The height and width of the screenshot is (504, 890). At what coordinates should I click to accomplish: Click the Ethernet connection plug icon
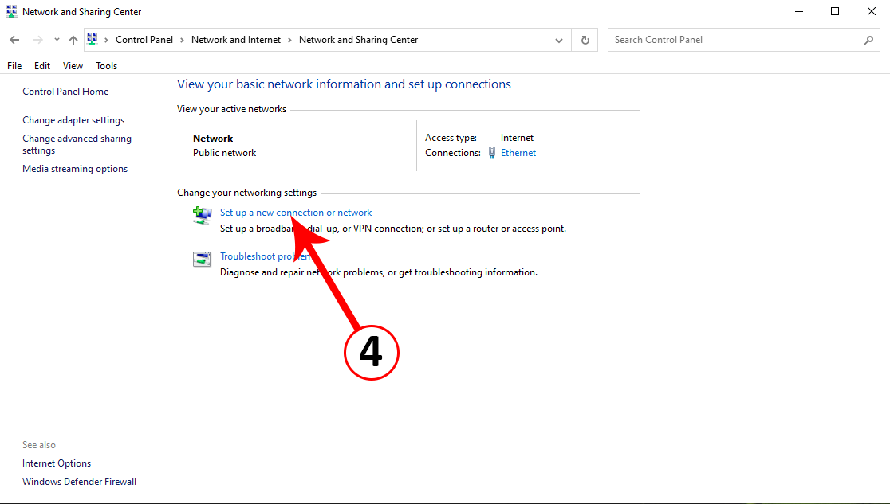pos(492,153)
